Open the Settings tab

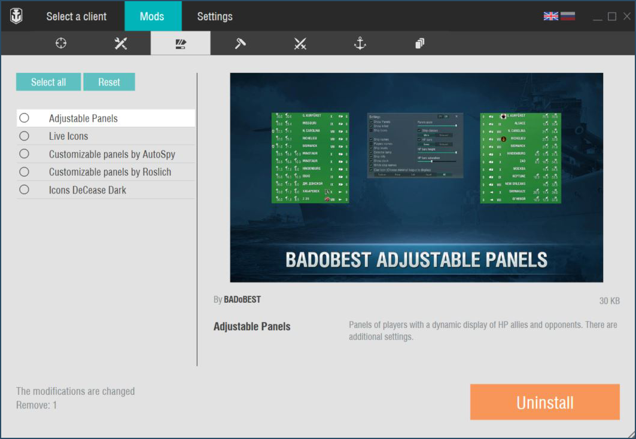(x=215, y=16)
